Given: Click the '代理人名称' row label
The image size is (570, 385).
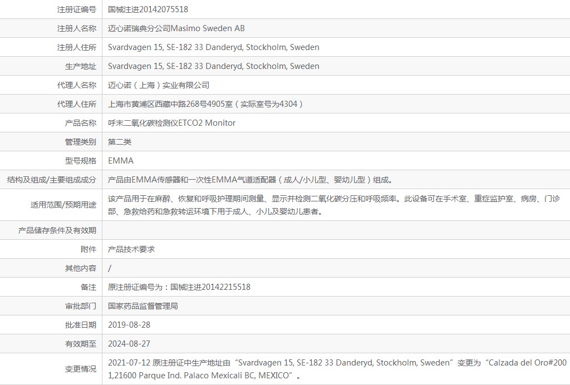Looking at the screenshot, I should [77, 85].
